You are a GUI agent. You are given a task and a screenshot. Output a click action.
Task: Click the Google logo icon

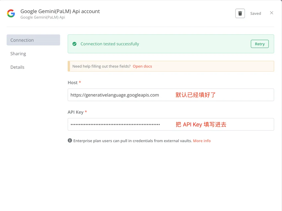11,13
